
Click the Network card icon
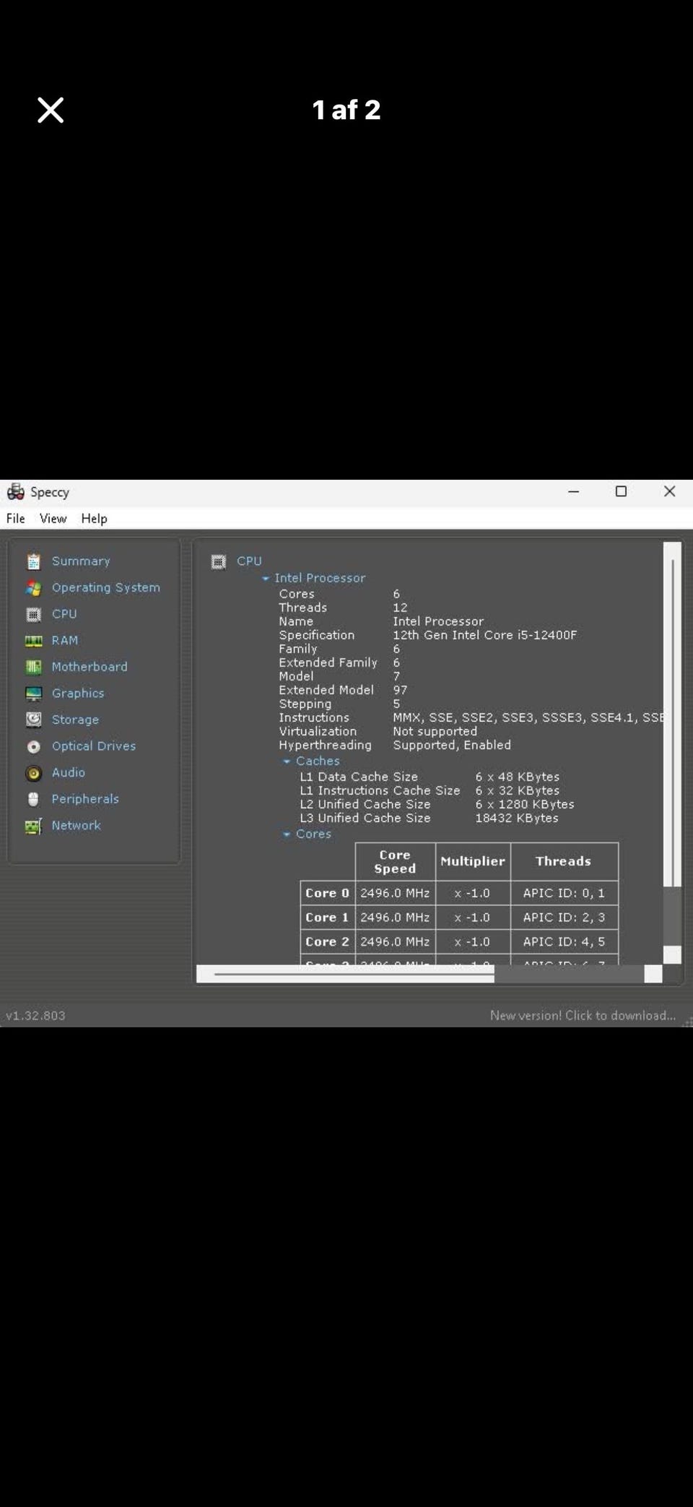point(33,826)
